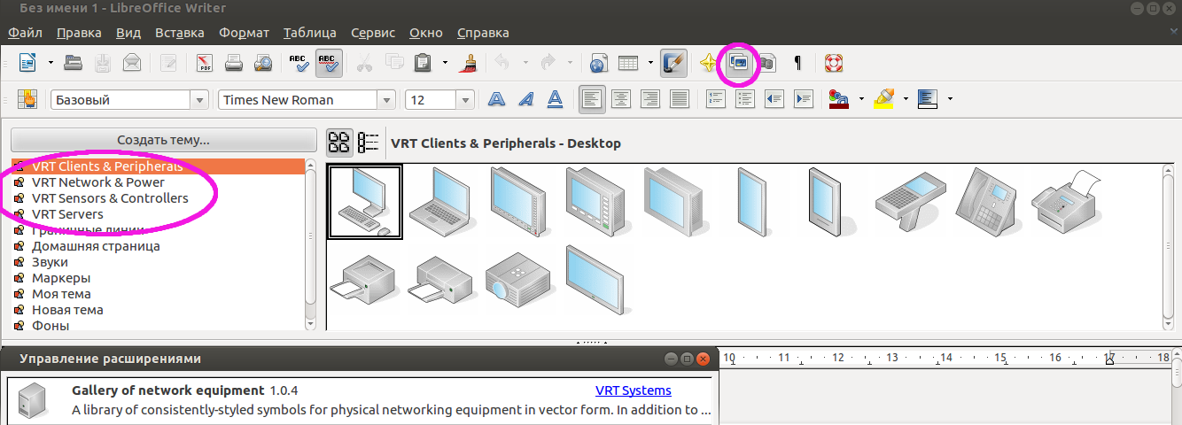Open the highlighting color dropdown arrow
Screen dimensions: 1182x425
[x=906, y=99]
